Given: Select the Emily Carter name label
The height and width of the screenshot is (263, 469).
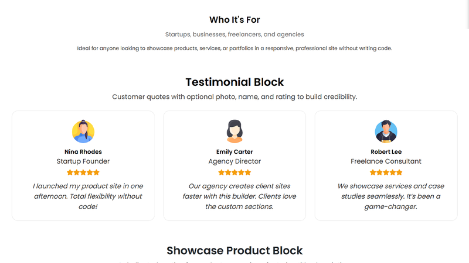Looking at the screenshot, I should [x=235, y=152].
